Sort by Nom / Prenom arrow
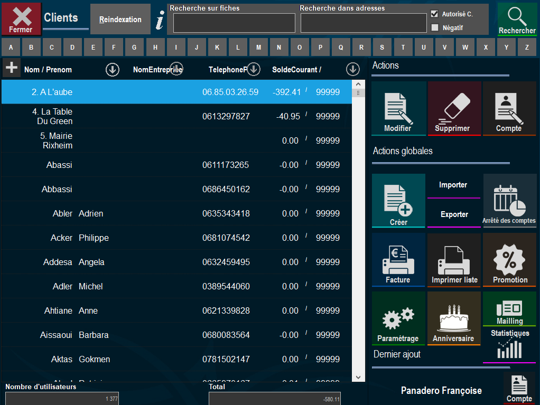 pyautogui.click(x=112, y=70)
